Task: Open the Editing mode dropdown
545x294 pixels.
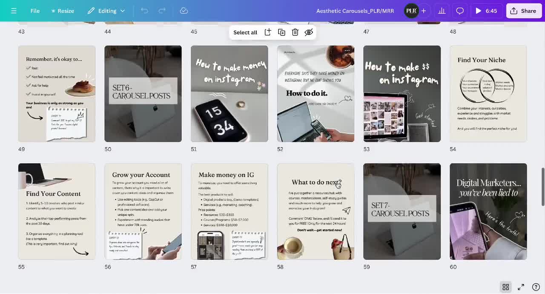Action: pos(106,11)
